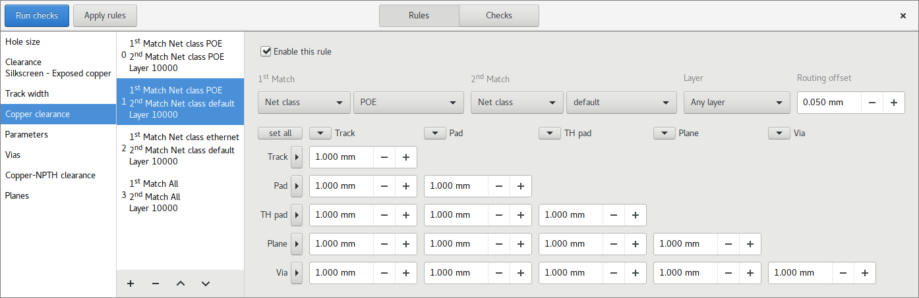Viewport: 919px width, 298px height.
Task: Click the Run checks button
Action: (37, 16)
